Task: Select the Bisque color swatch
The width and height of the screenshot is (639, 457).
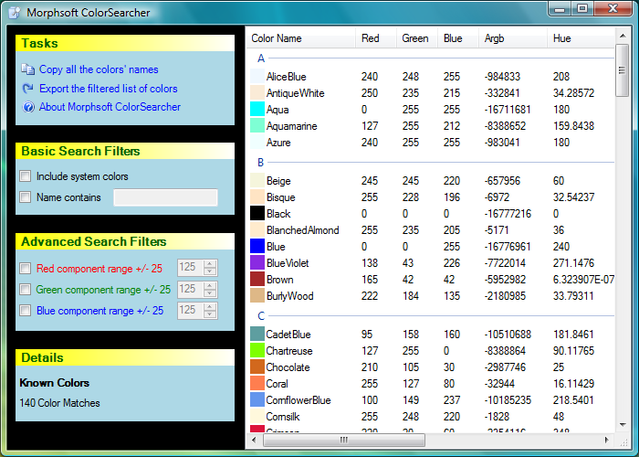Action: tap(257, 197)
